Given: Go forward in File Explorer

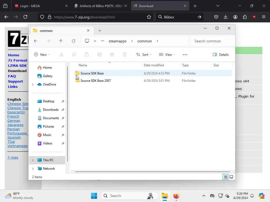Looking at the screenshot, I should click(48, 41).
